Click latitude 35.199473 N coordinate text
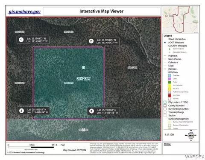This screenshot has width=205, height=160. point(36,38)
